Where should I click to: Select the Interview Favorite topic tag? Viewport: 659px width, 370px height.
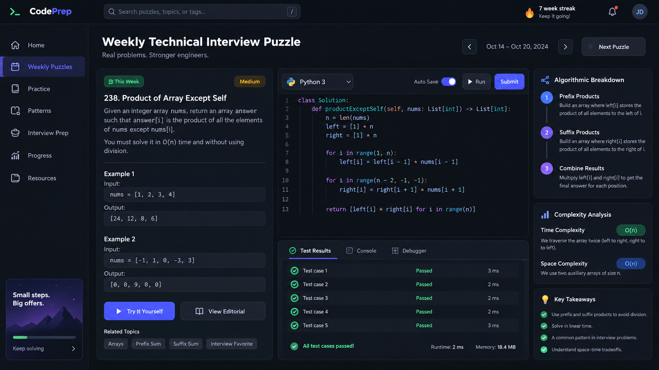click(x=232, y=344)
